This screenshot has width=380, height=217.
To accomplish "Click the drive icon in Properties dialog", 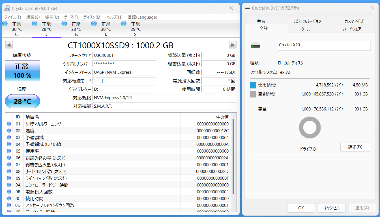I will click(256, 45).
